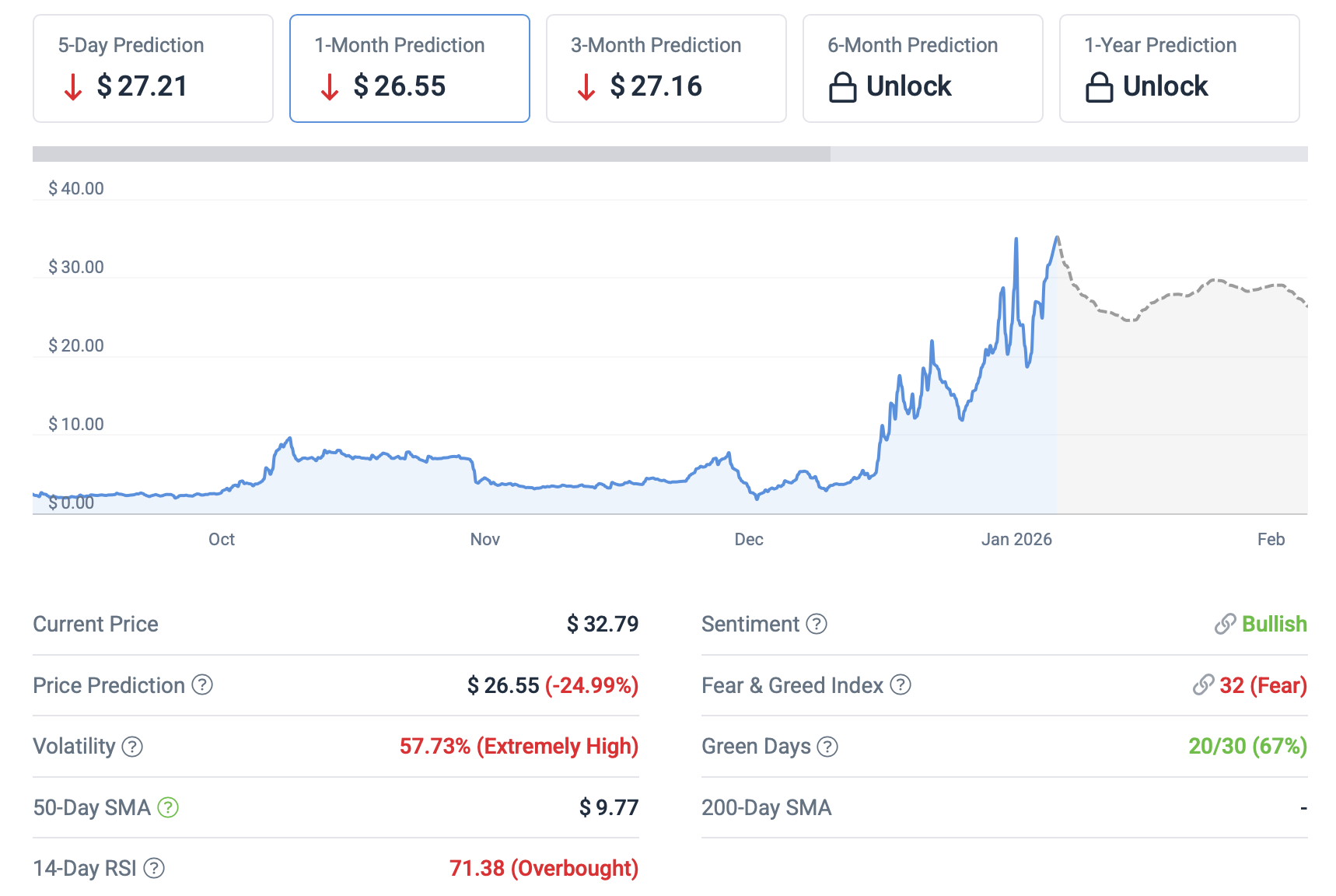Click the gray progress bar above chart

(x=432, y=154)
